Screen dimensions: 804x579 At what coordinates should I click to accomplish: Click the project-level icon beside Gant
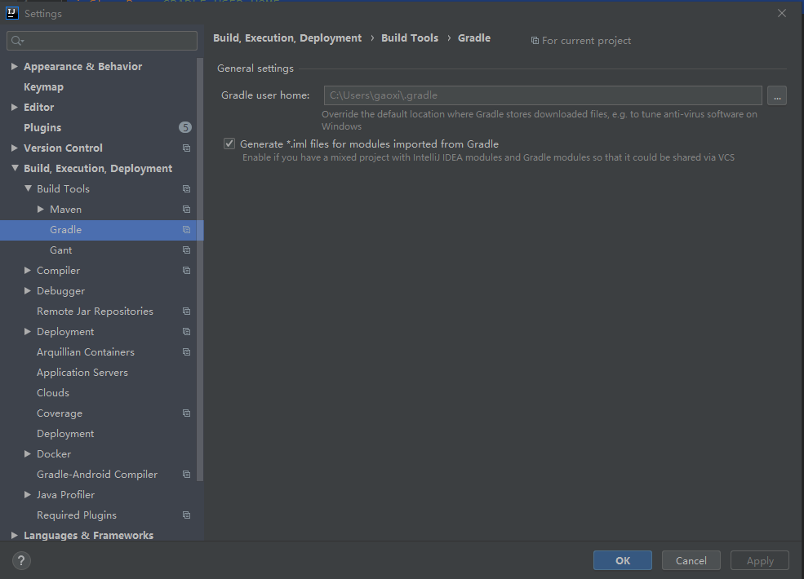(x=187, y=250)
